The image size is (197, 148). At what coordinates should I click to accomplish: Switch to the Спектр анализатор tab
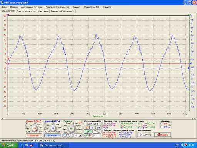pos(27,11)
